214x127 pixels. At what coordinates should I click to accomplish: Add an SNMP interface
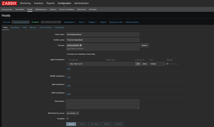(69, 77)
